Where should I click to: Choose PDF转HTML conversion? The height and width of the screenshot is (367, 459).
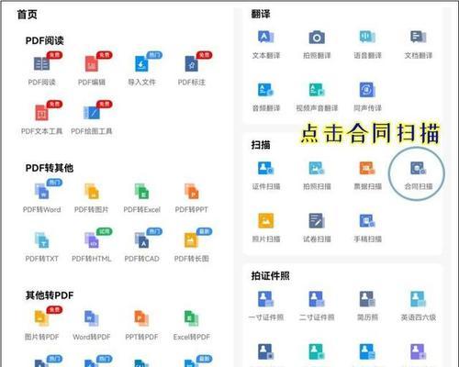tap(92, 240)
